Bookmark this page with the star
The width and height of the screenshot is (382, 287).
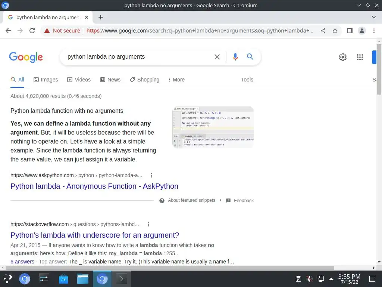click(x=335, y=31)
